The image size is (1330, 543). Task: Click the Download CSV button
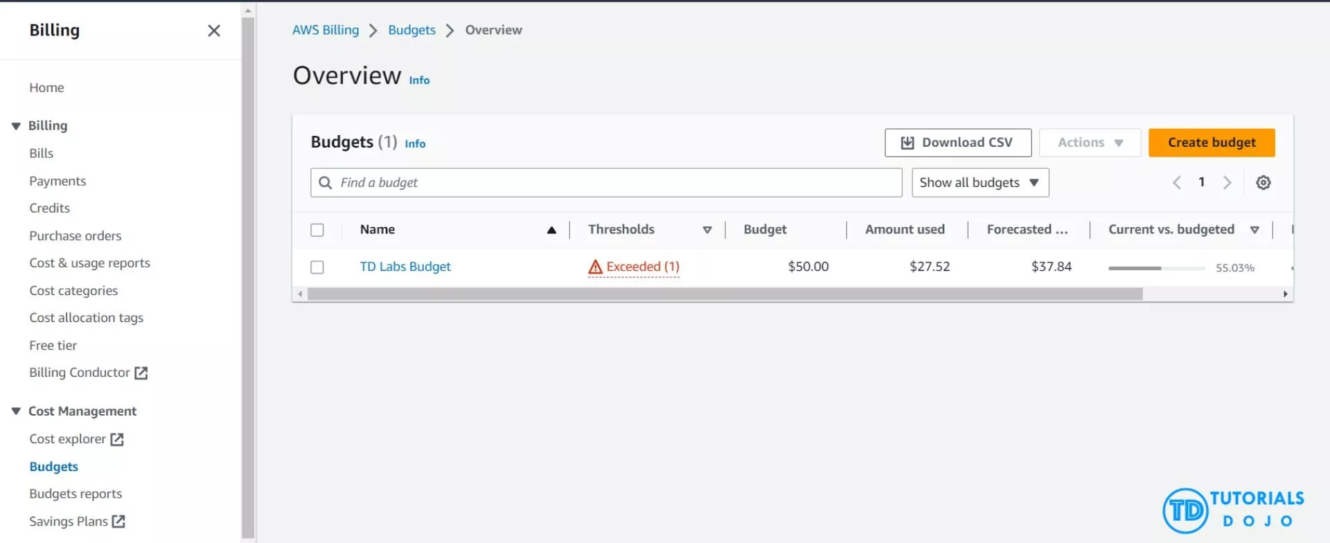tap(958, 143)
